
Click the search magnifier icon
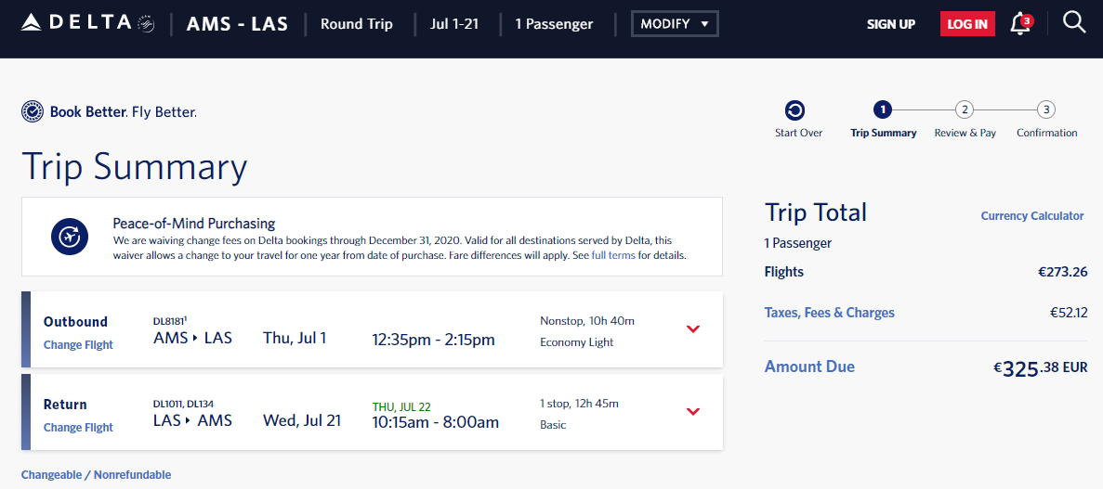coord(1074,22)
